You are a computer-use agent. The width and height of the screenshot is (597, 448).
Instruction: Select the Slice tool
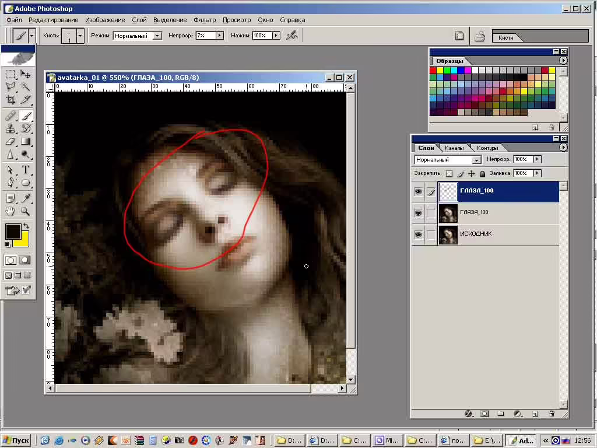click(26, 100)
